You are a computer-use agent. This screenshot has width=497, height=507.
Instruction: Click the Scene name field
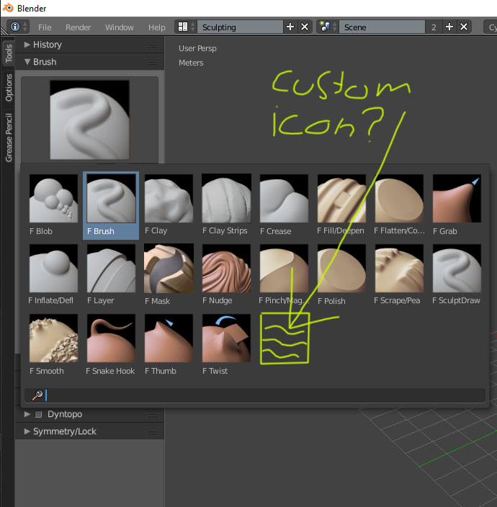382,27
